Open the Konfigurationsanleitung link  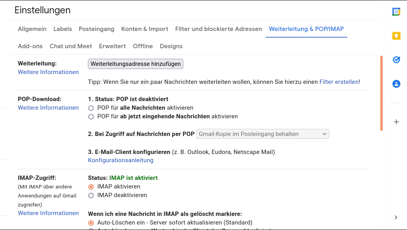[120, 160]
